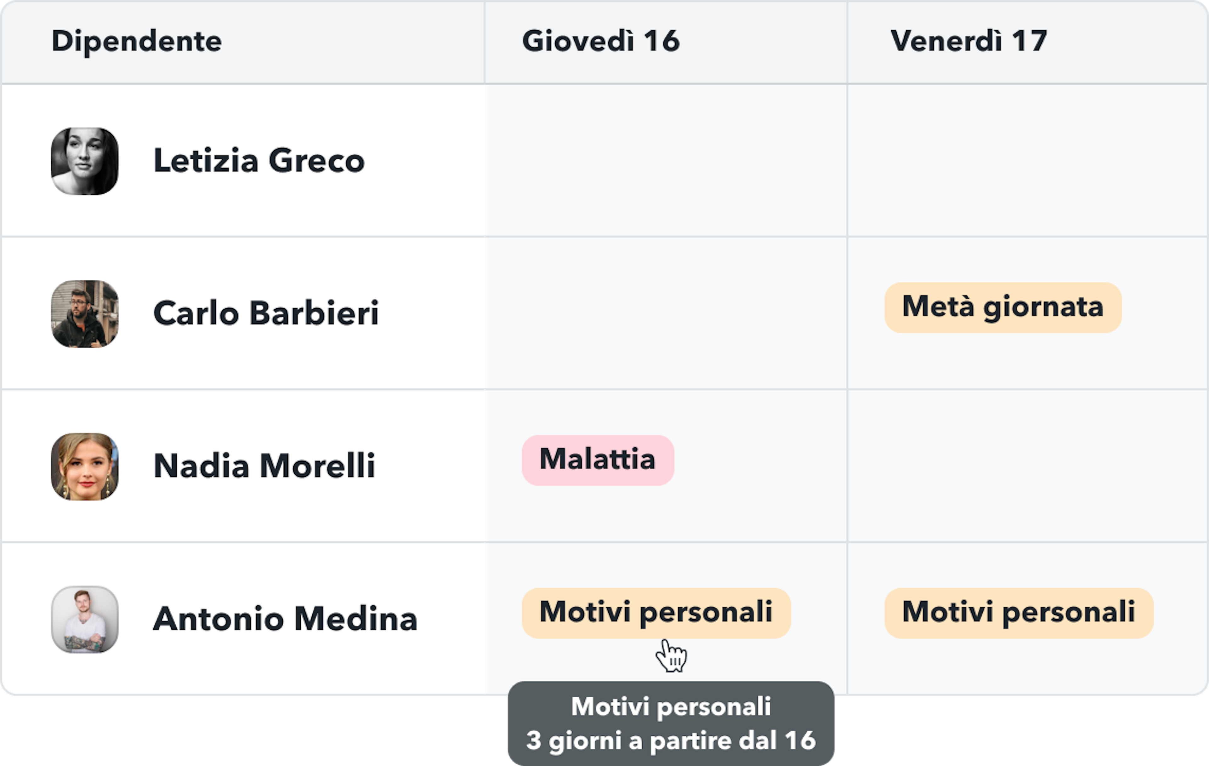Open the Malattia badge for Nadia
Viewport: 1209px width, 766px height.
coord(598,460)
